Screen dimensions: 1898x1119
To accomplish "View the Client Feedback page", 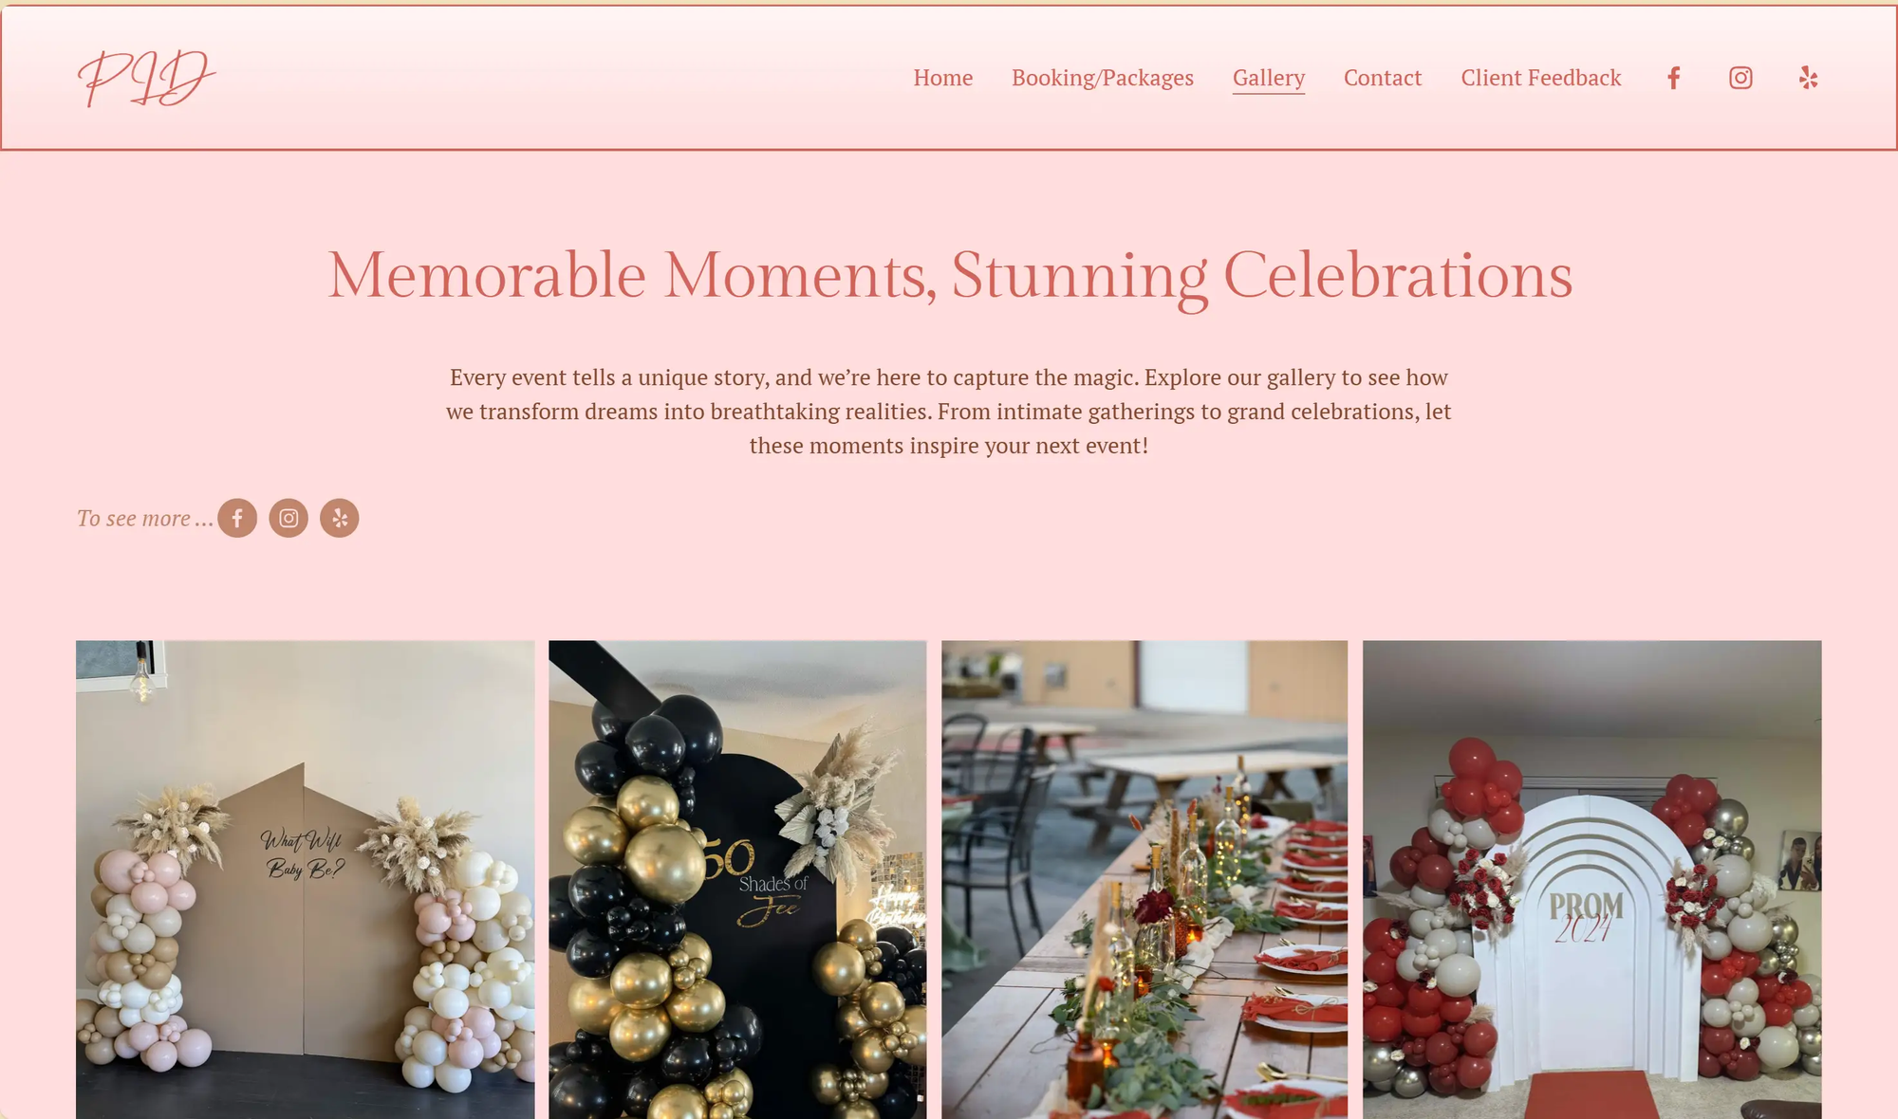I will pos(1541,78).
